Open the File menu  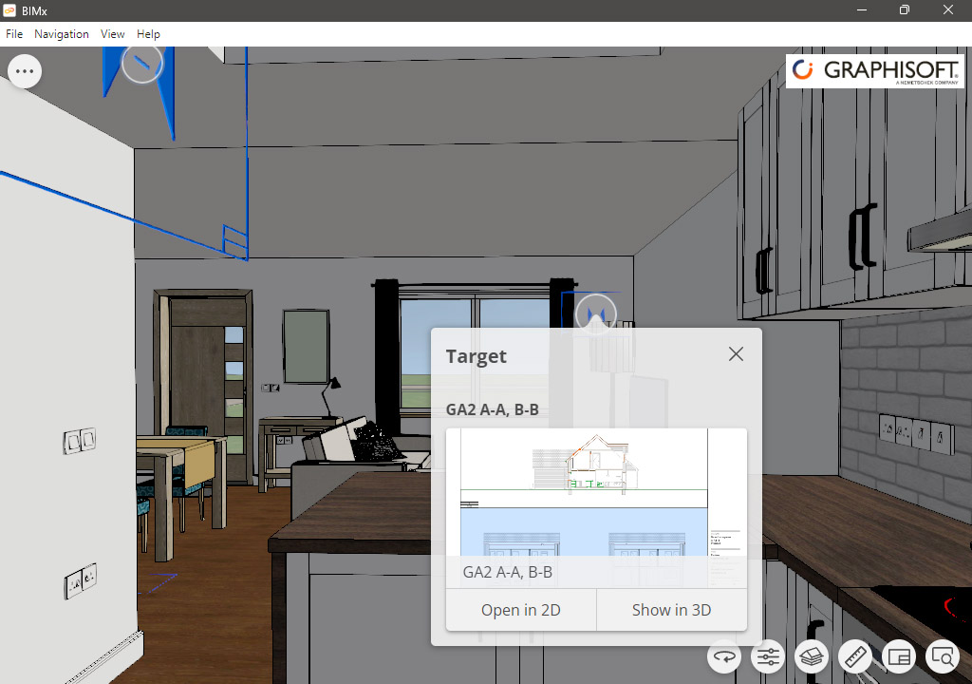(x=14, y=34)
